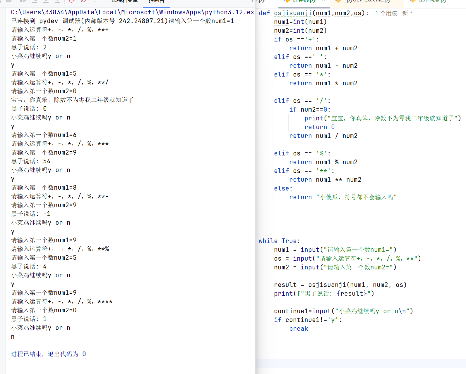Screen dimensions: 466x374
Task: Click the 'continue1=input(...)' line
Action: tap(344, 311)
